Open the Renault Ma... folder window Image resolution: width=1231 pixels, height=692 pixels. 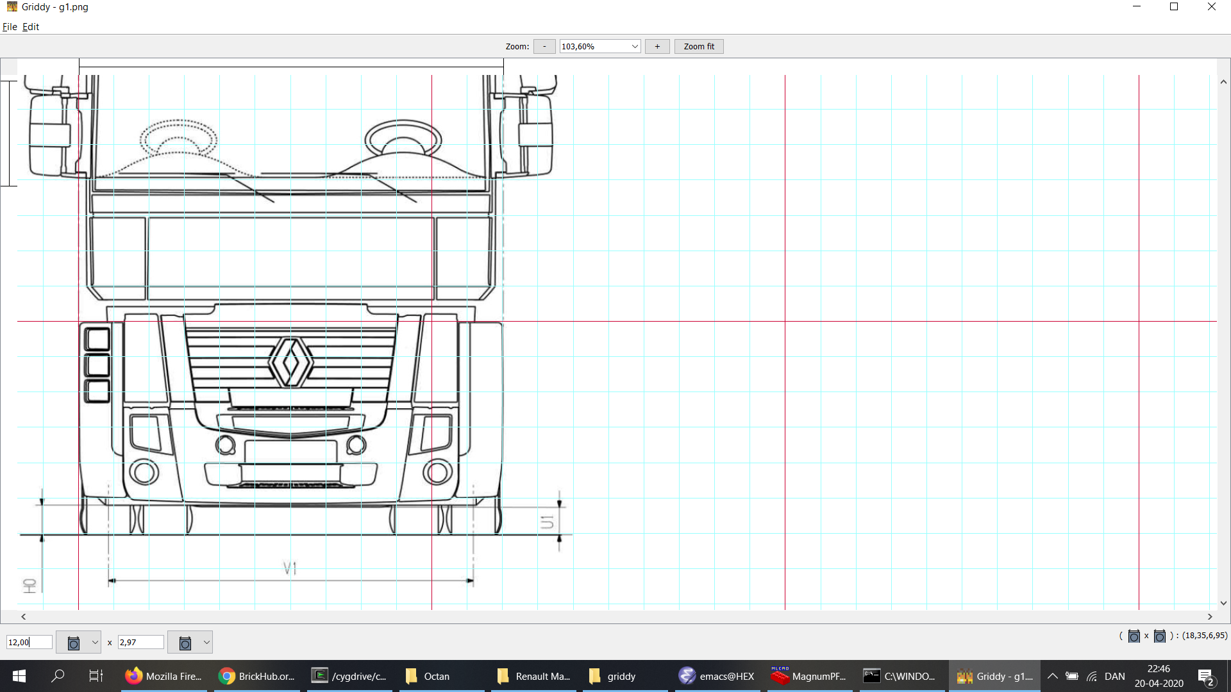pos(535,676)
